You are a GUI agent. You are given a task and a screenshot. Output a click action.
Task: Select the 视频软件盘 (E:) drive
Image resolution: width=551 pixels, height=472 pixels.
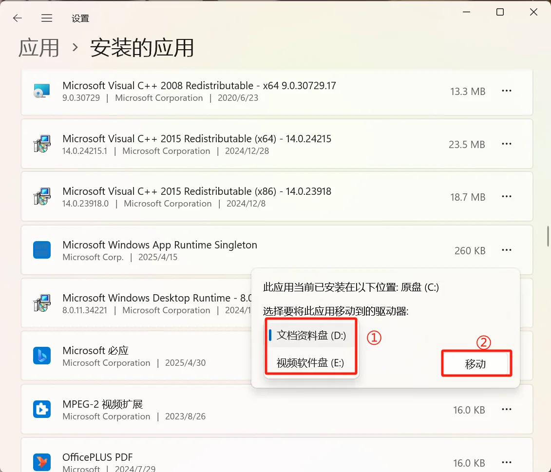(x=310, y=363)
